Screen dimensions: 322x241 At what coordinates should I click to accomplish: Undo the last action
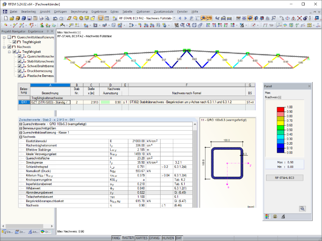pos(55,19)
